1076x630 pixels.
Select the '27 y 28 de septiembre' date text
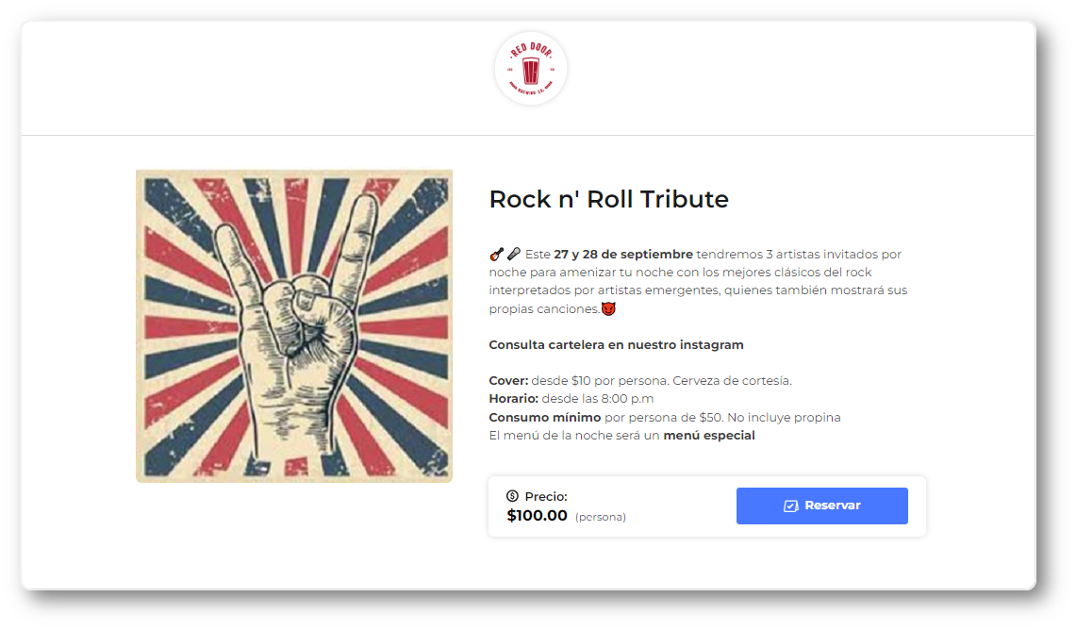click(x=623, y=255)
